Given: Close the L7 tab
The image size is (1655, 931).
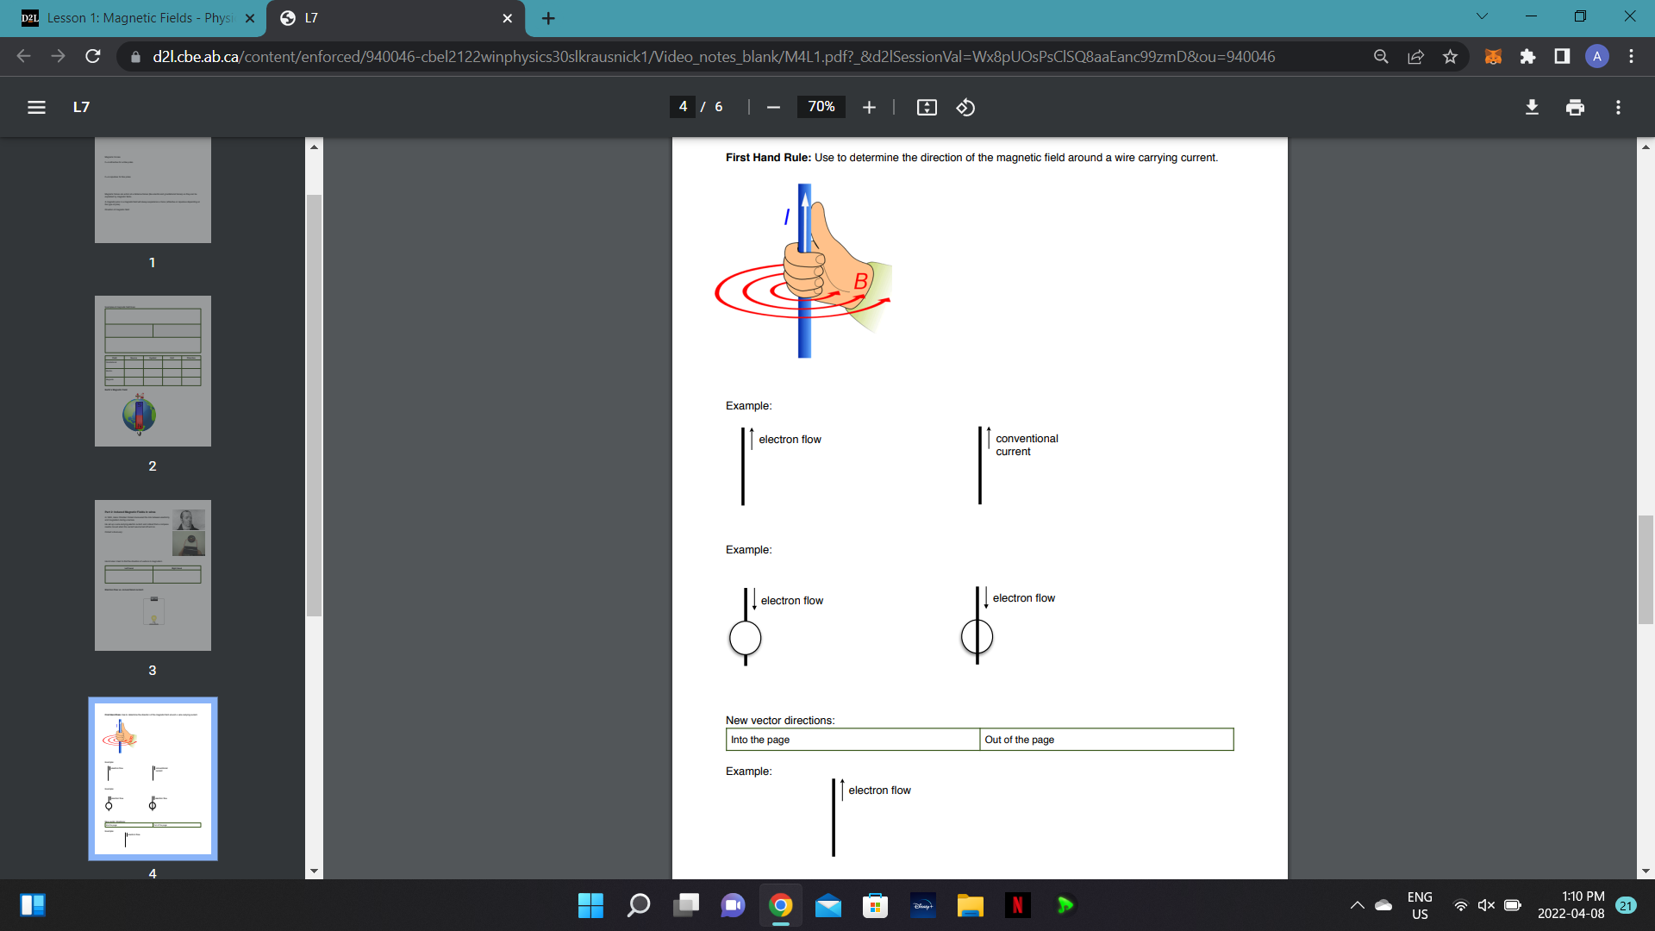Looking at the screenshot, I should tap(507, 18).
